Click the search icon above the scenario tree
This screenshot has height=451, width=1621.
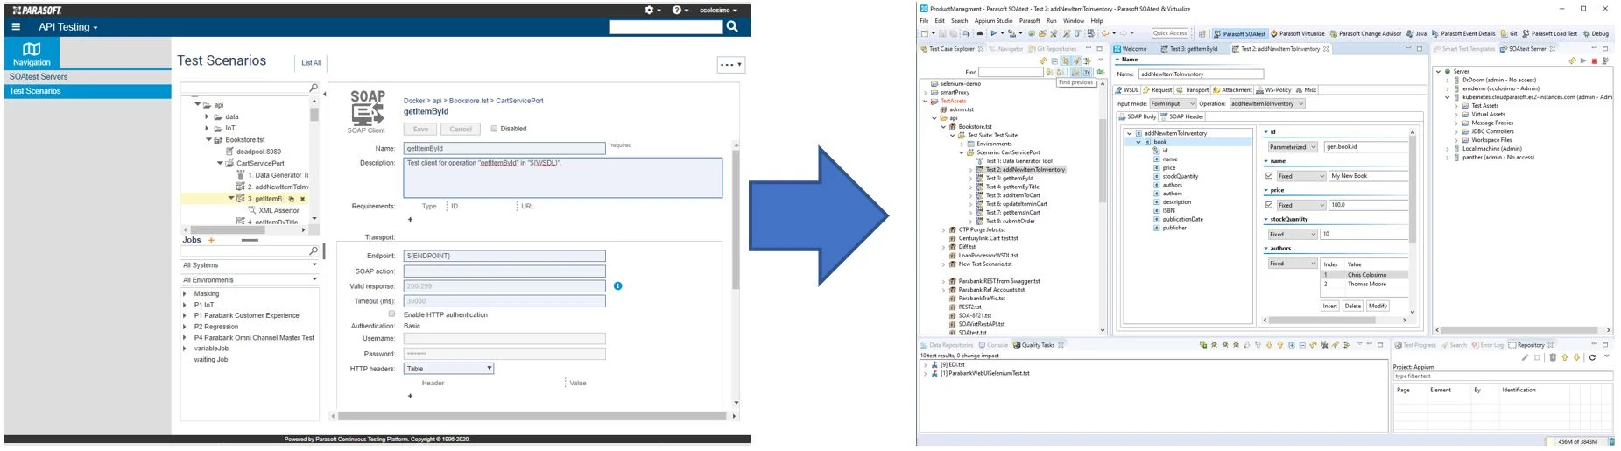tap(314, 88)
